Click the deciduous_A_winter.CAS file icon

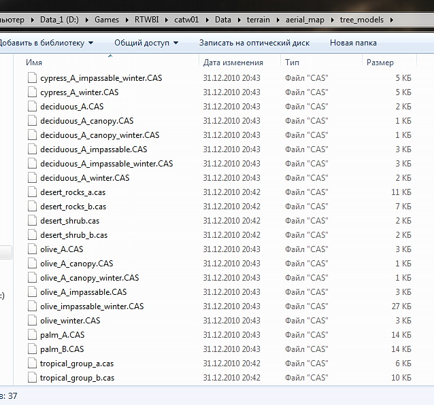point(32,178)
